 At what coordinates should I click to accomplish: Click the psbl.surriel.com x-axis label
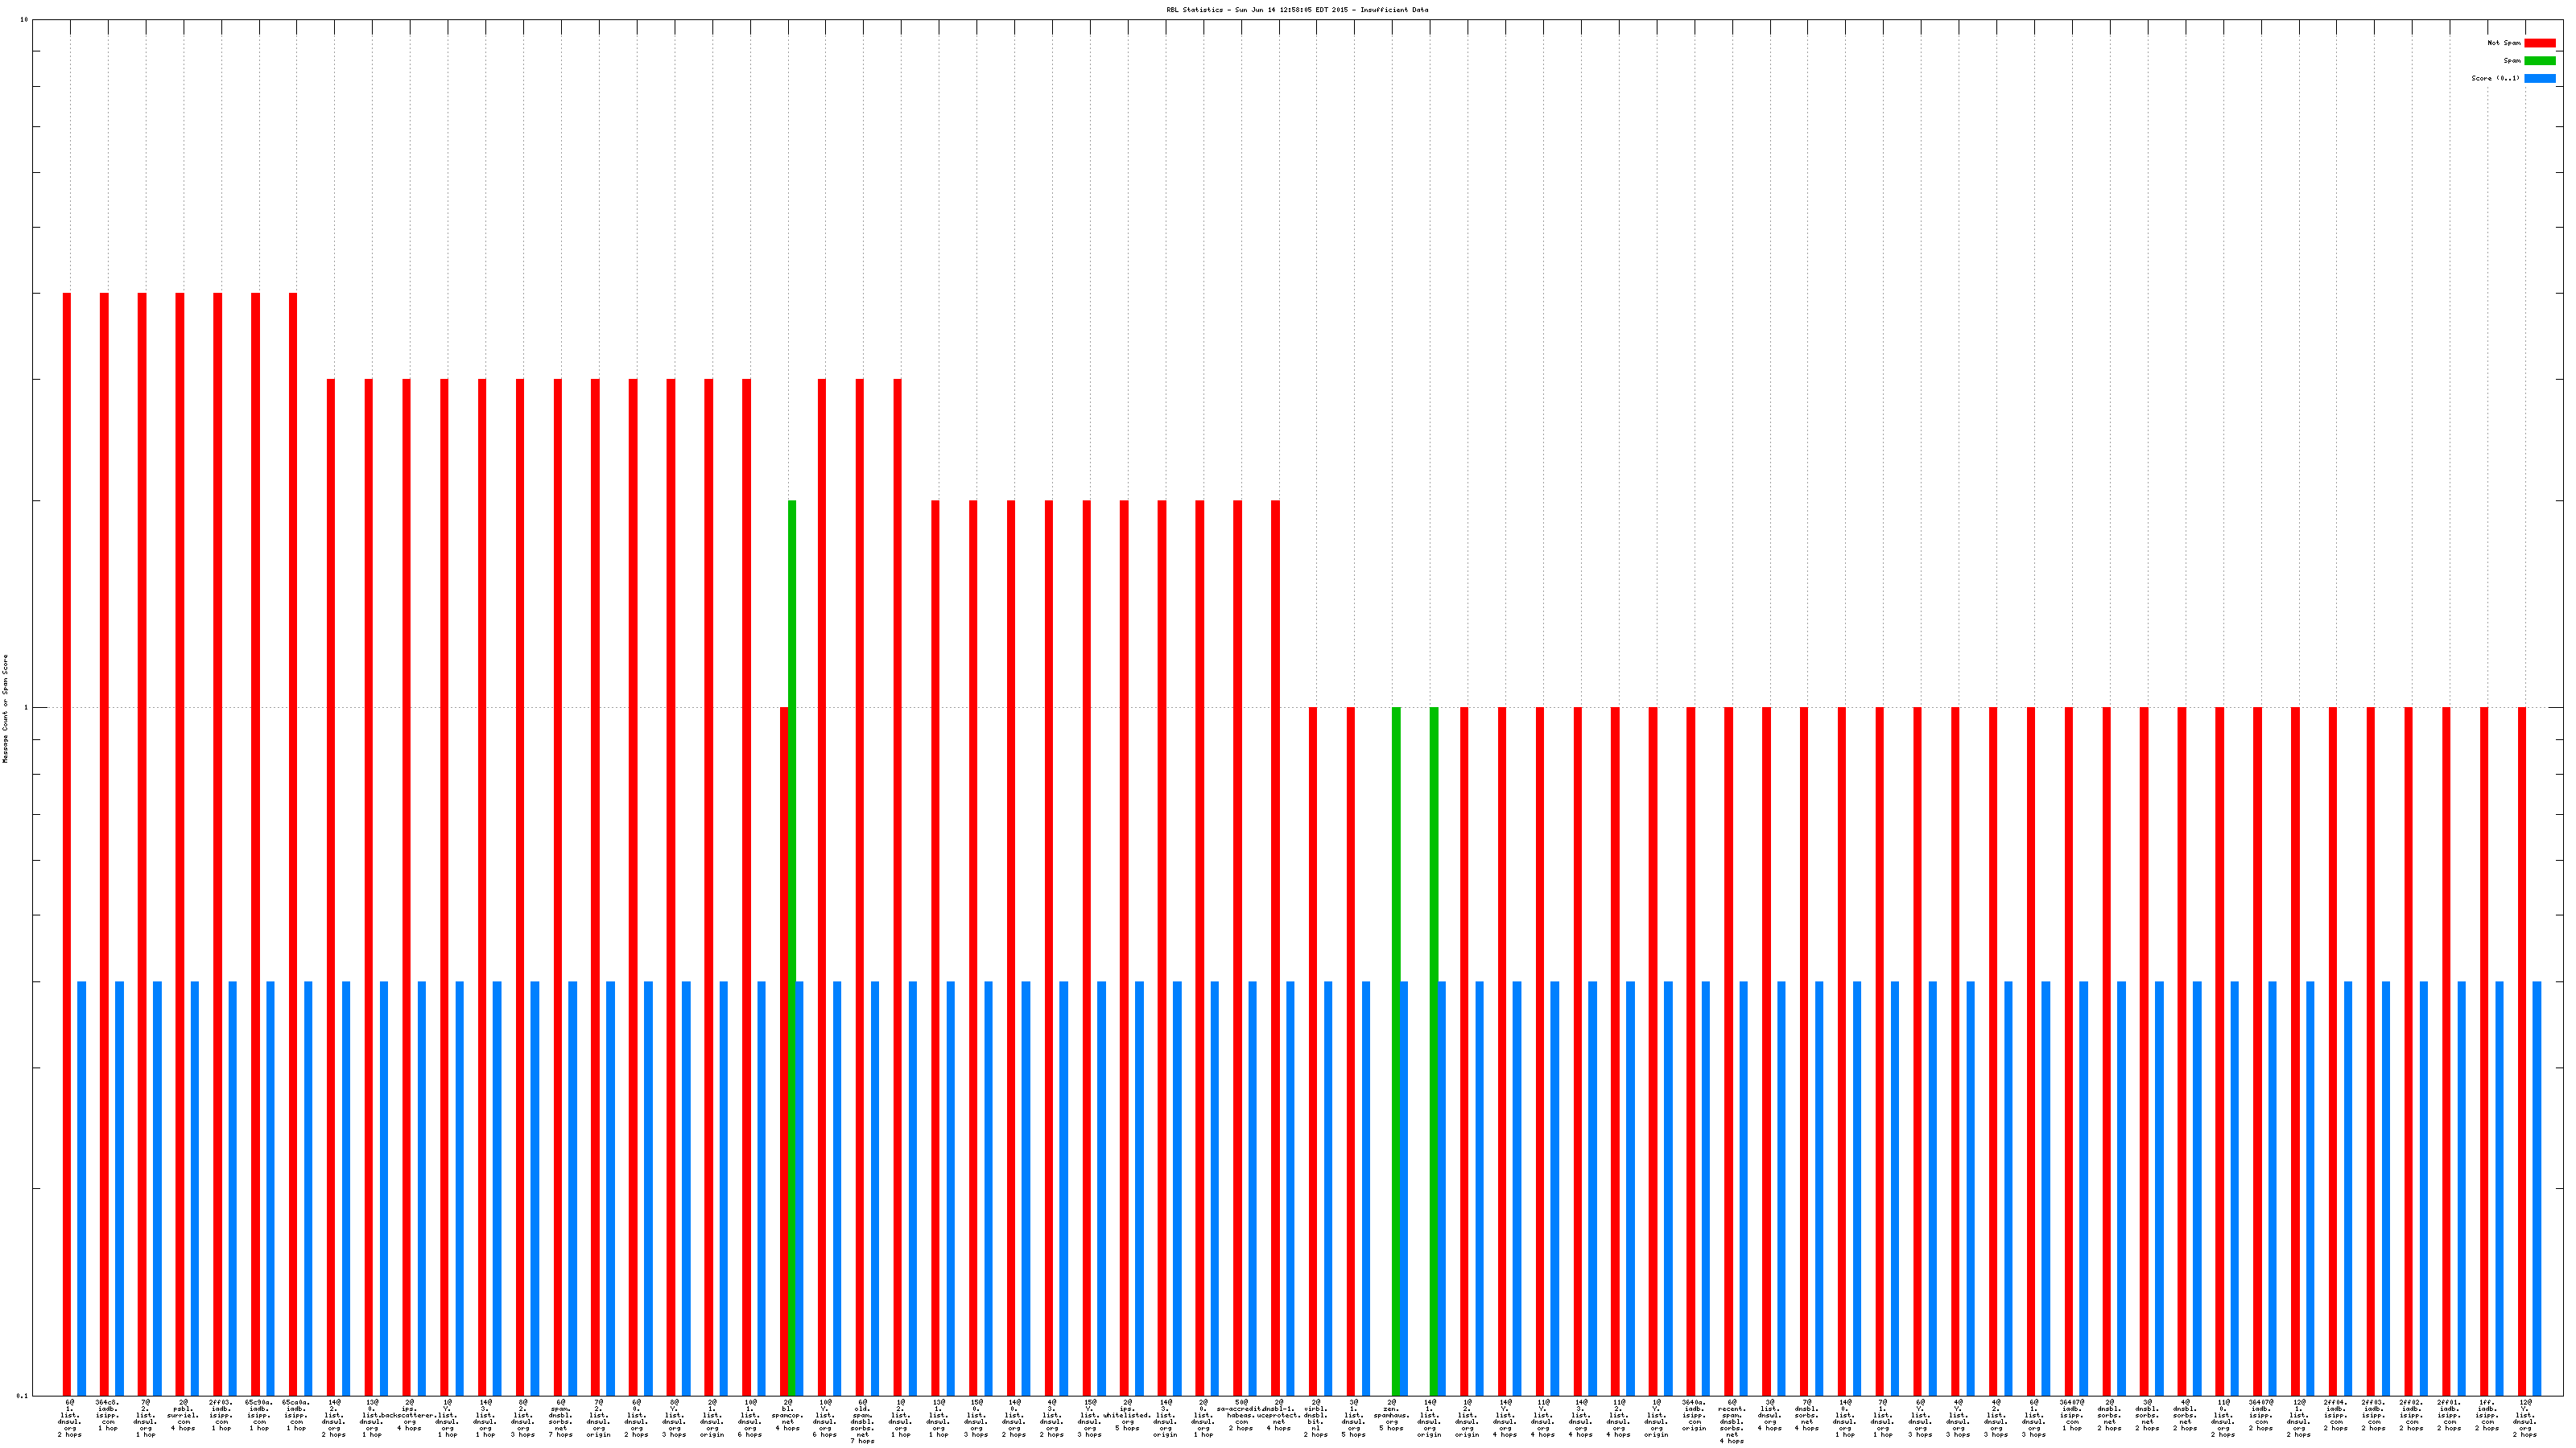(183, 1417)
